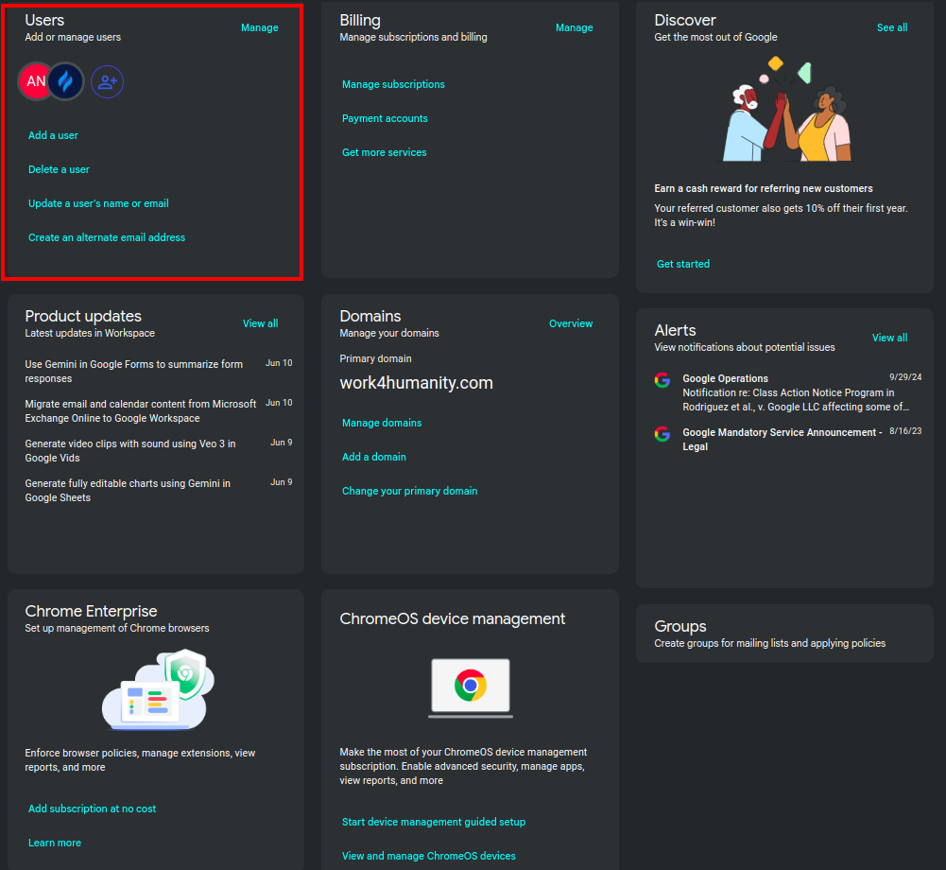Click the Google logo beside Mandatory Service Announcement

[x=662, y=433]
